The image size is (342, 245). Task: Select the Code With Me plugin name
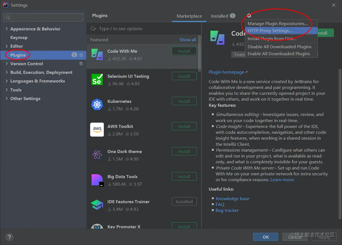(x=122, y=51)
